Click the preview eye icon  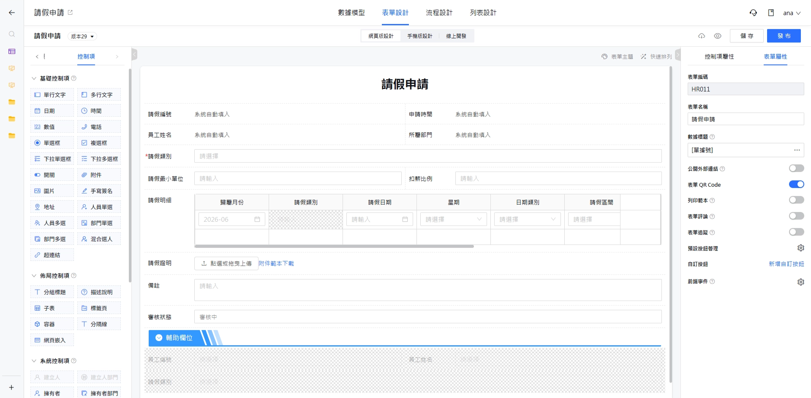point(718,36)
